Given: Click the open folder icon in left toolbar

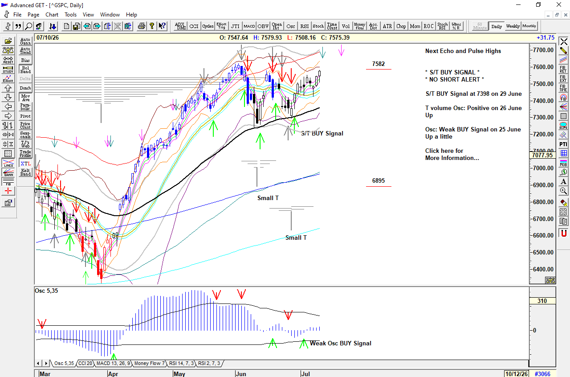Looking at the screenshot, I should pyautogui.click(x=8, y=41).
